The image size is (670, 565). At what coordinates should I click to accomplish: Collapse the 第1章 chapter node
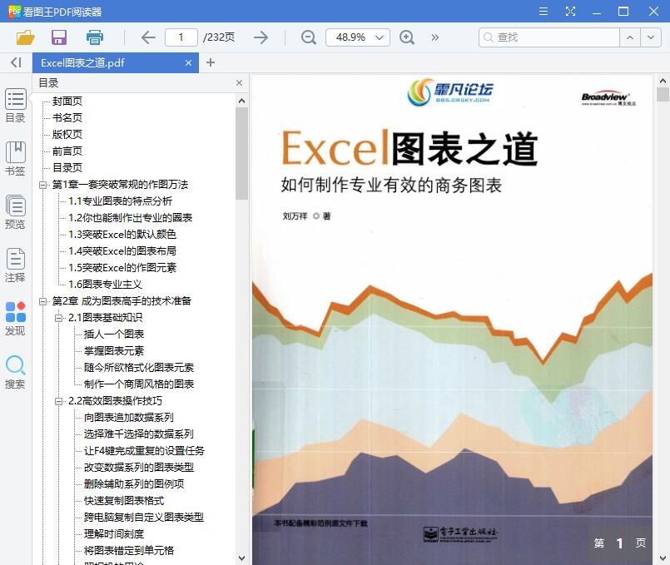tap(42, 185)
